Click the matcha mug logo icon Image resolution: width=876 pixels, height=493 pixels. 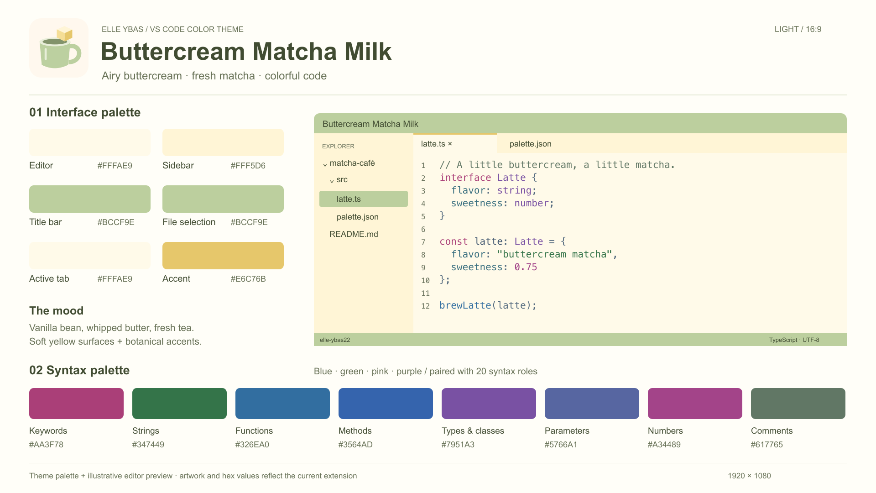click(x=59, y=48)
